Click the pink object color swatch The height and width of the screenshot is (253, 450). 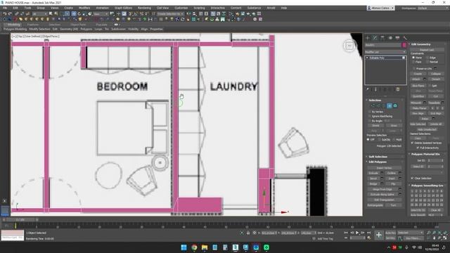[404, 45]
